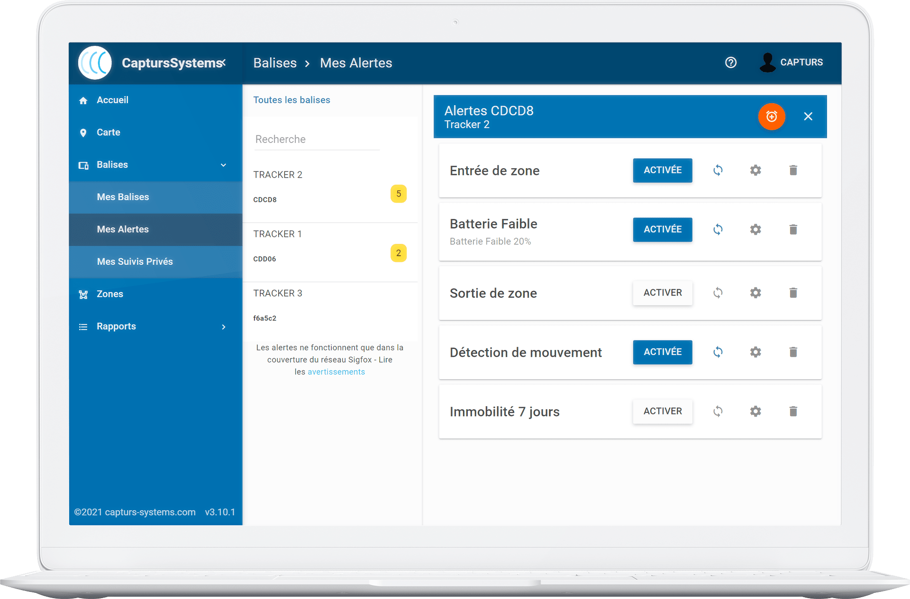
Task: Enable Immobilité 7 jours with ACTIVER button
Action: pyautogui.click(x=663, y=411)
